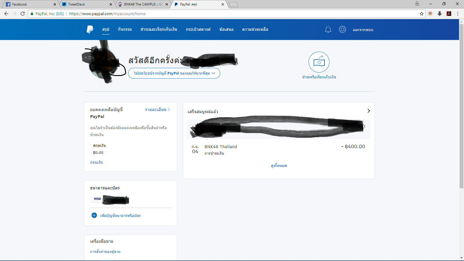Open account settings gear icon
Screen dimensions: 464x261
coord(342,29)
